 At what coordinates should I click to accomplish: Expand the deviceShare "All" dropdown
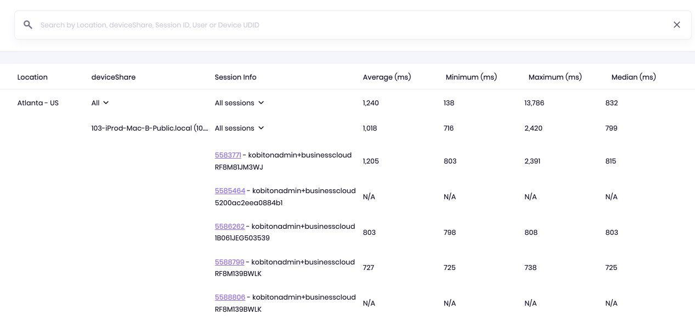coord(100,103)
